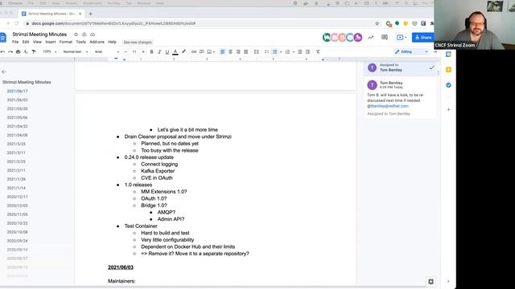Collapse the menus with the up chevron
515x289 pixels.
click(435, 51)
